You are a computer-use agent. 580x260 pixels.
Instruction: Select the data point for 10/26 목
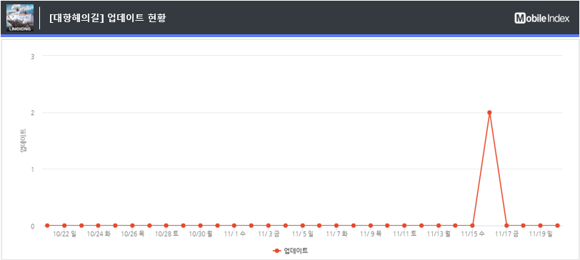click(132, 225)
